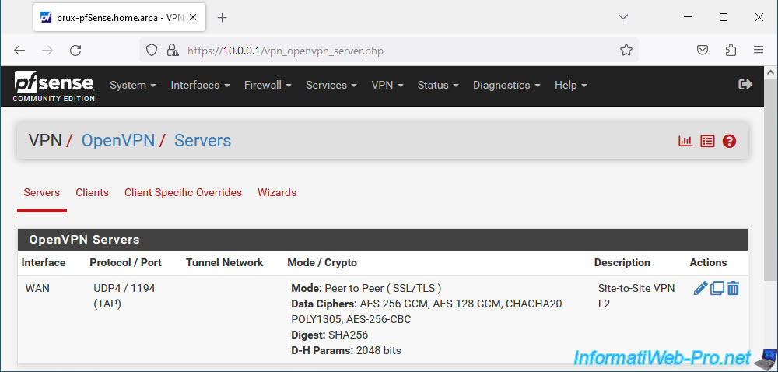
Task: Open Client Specific Overrides tab
Action: 183,192
